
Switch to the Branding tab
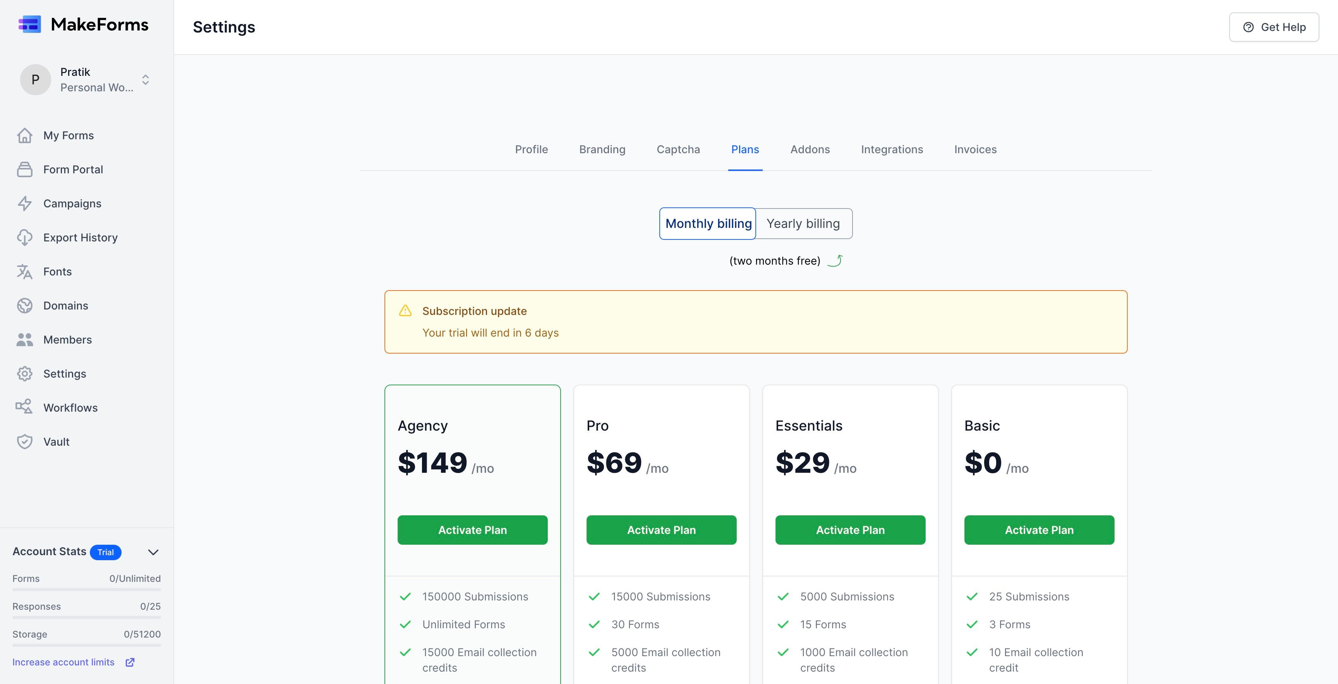point(602,149)
